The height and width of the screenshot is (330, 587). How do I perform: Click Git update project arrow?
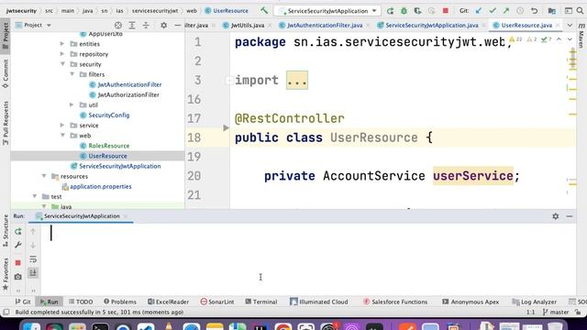(x=479, y=11)
